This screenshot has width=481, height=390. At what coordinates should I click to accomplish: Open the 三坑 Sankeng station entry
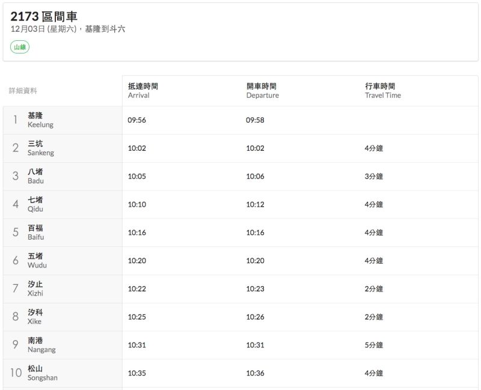click(40, 148)
